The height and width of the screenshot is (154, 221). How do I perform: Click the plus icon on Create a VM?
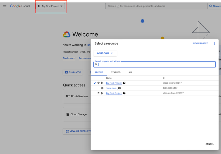[x=66, y=72]
